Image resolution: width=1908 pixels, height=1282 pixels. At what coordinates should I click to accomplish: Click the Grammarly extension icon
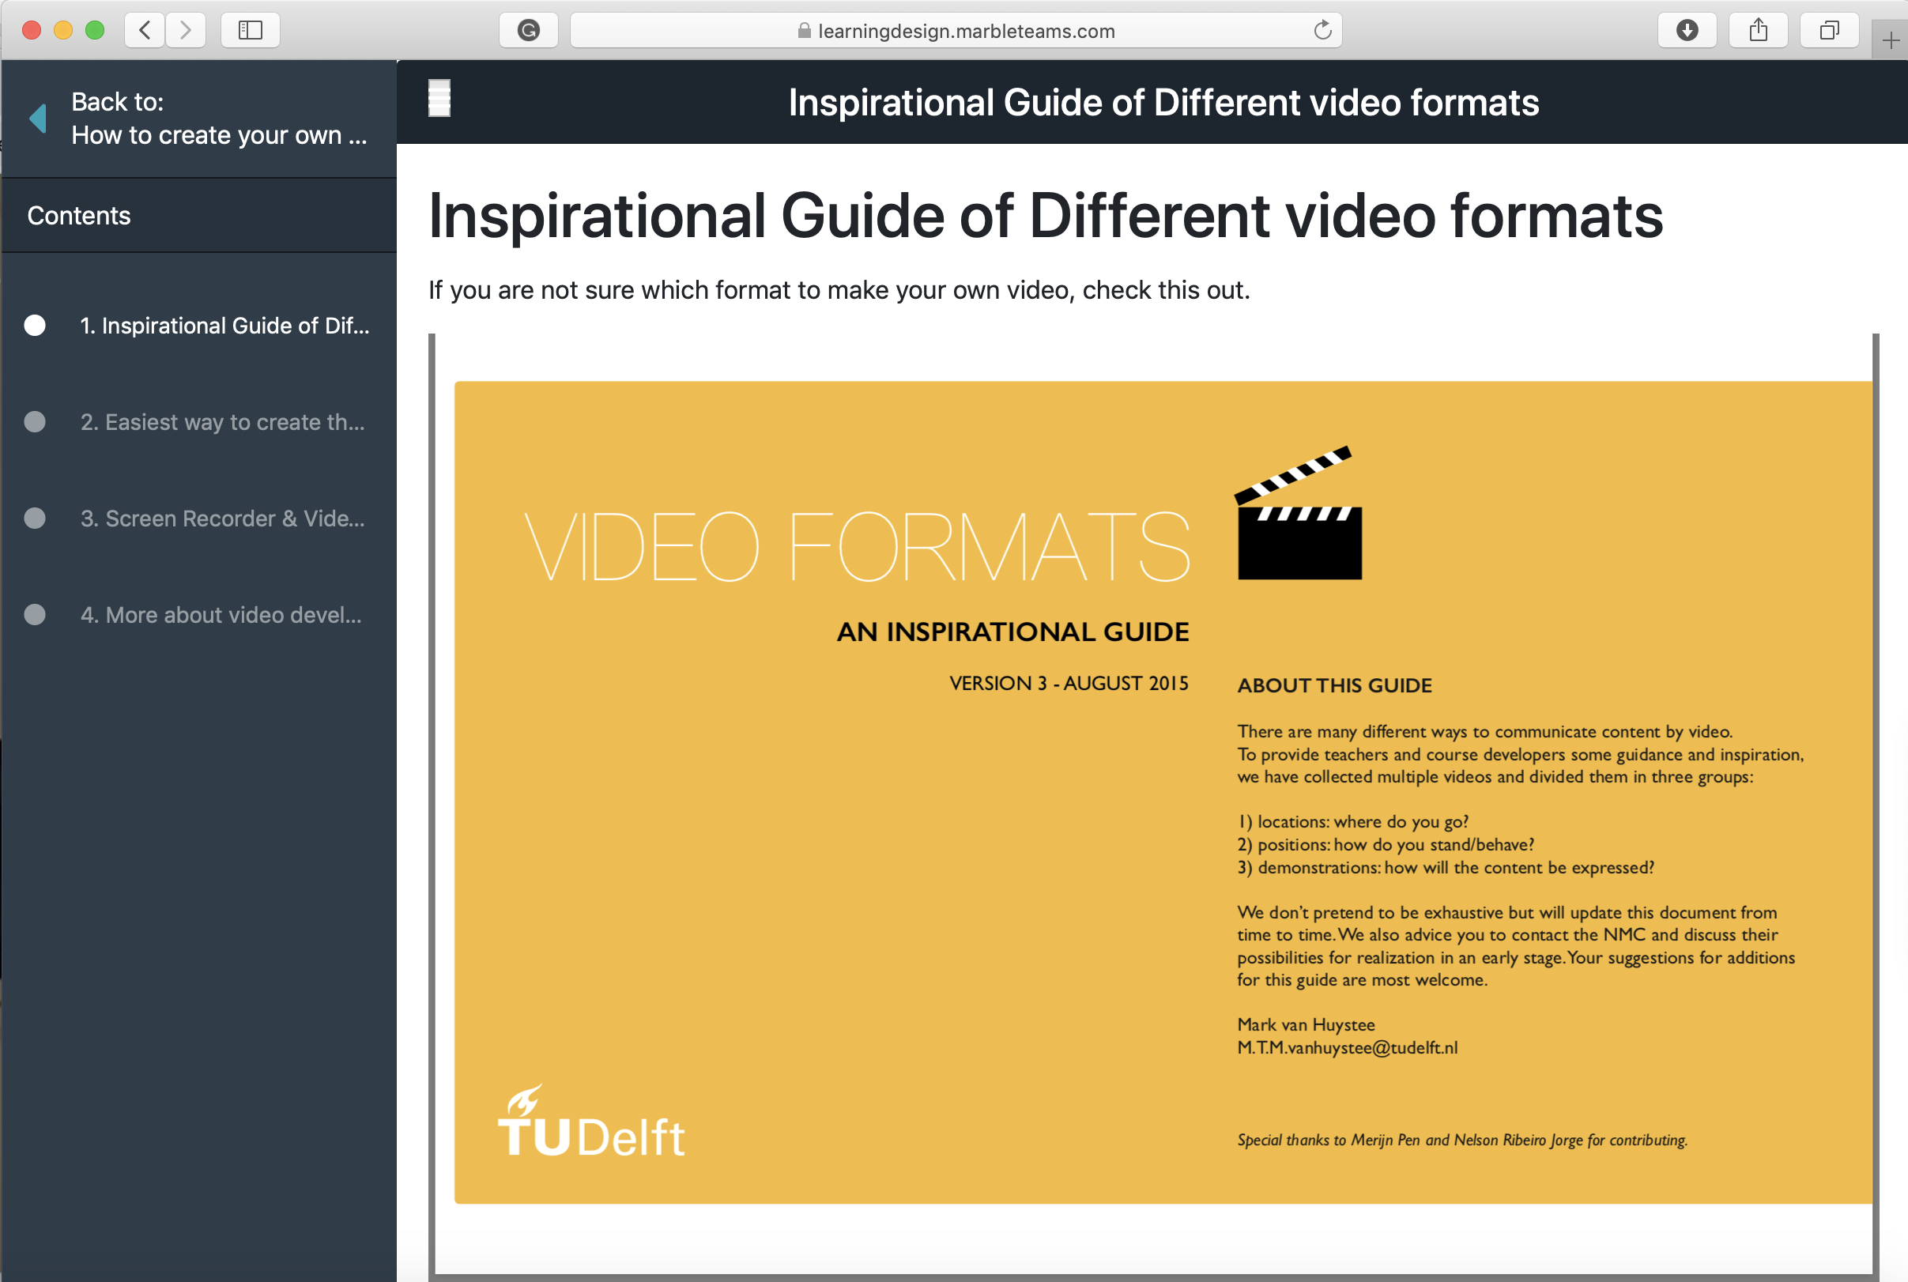point(529,30)
